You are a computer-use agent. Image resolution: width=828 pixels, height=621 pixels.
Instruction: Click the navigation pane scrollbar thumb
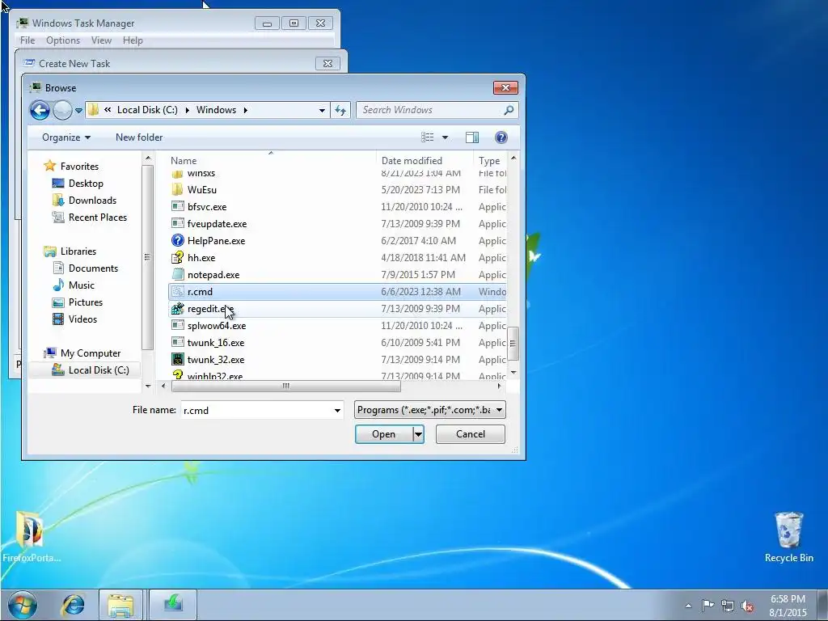click(147, 257)
